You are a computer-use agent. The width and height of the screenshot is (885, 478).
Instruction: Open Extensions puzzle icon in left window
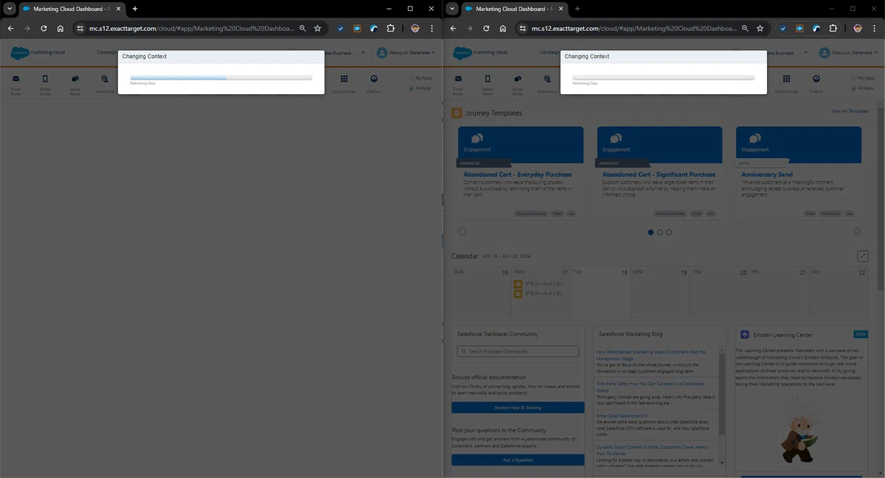(x=391, y=28)
